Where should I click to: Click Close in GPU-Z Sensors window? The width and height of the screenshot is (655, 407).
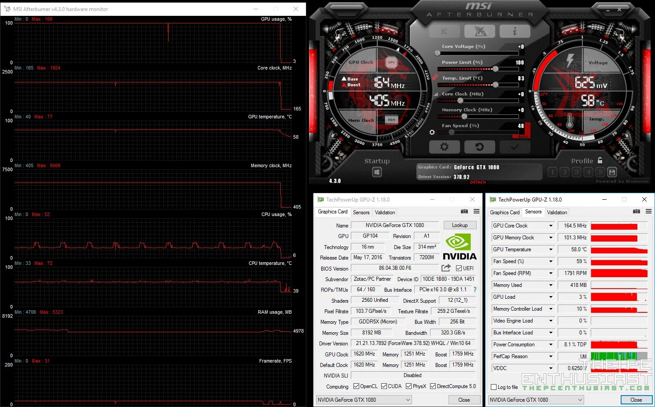coord(636,400)
